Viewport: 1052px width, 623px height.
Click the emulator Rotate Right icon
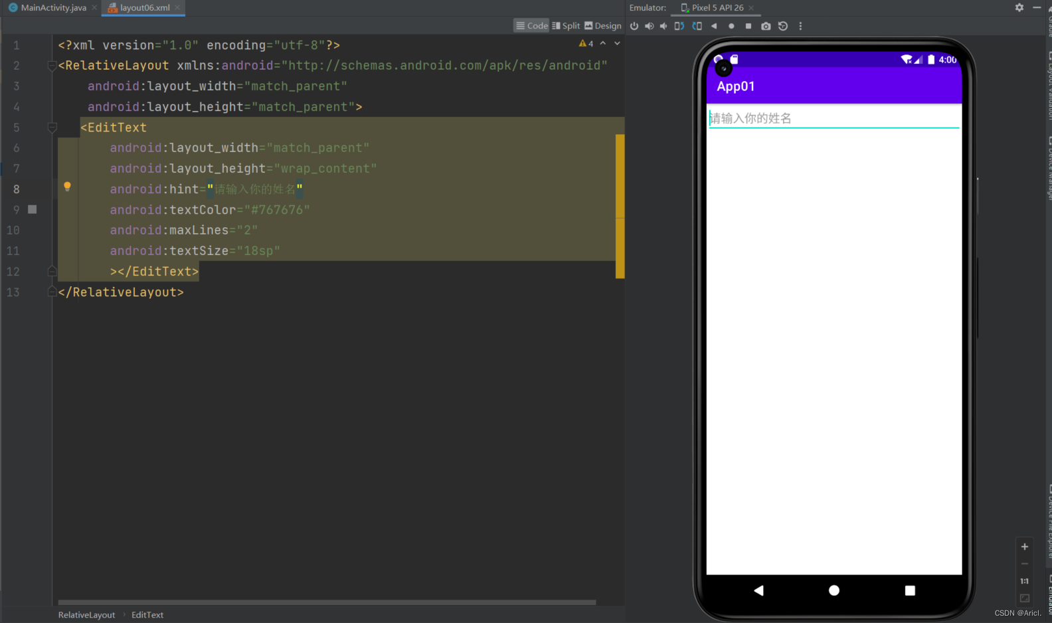697,26
